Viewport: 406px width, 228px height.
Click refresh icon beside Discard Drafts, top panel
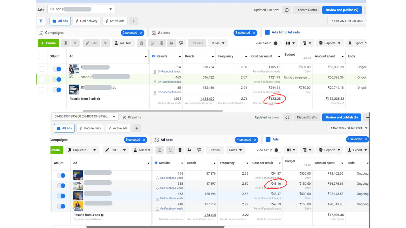click(x=287, y=10)
